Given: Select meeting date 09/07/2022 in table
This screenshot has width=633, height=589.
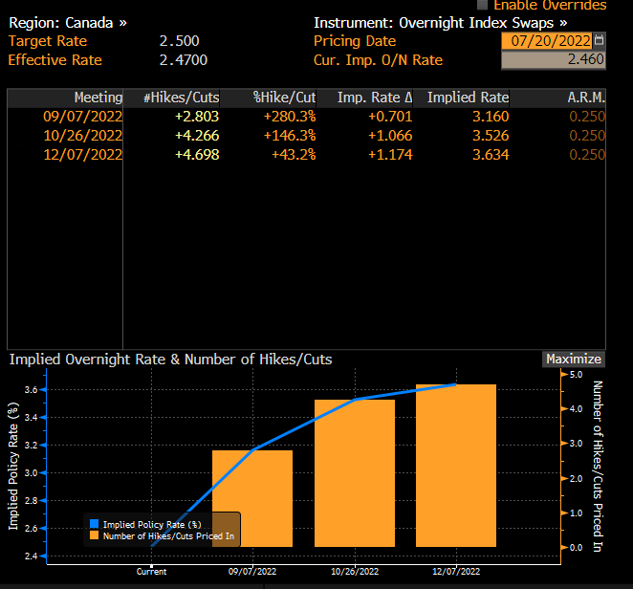Looking at the screenshot, I should point(83,117).
